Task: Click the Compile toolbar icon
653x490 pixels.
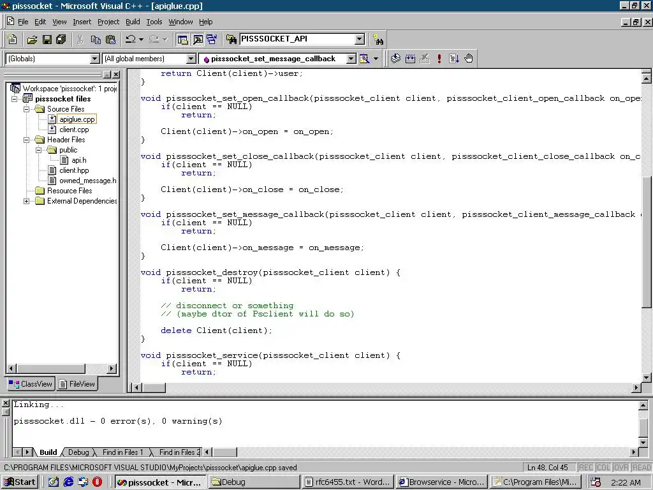Action: (395, 59)
